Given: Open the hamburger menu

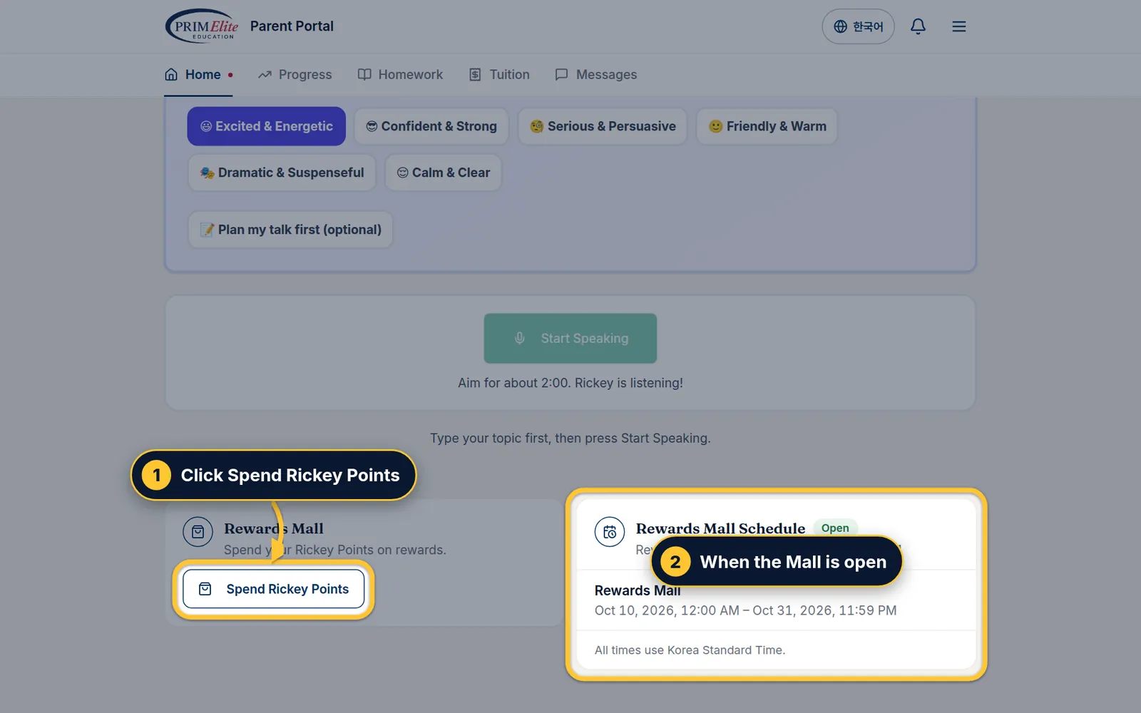Looking at the screenshot, I should pyautogui.click(x=959, y=26).
